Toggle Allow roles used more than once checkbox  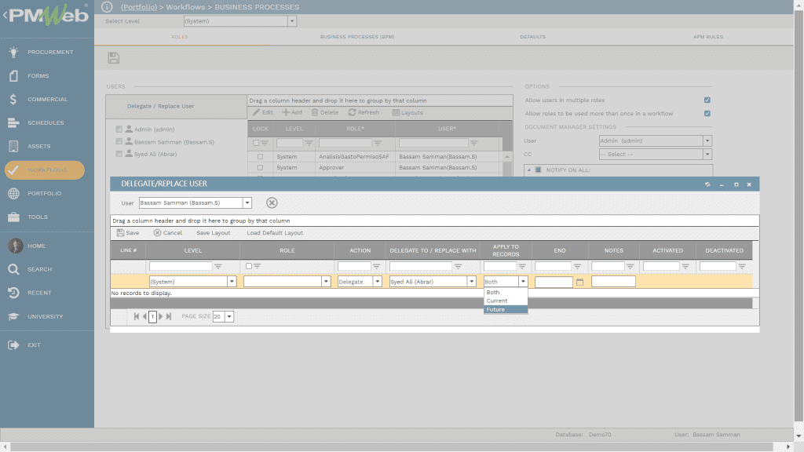pos(707,113)
